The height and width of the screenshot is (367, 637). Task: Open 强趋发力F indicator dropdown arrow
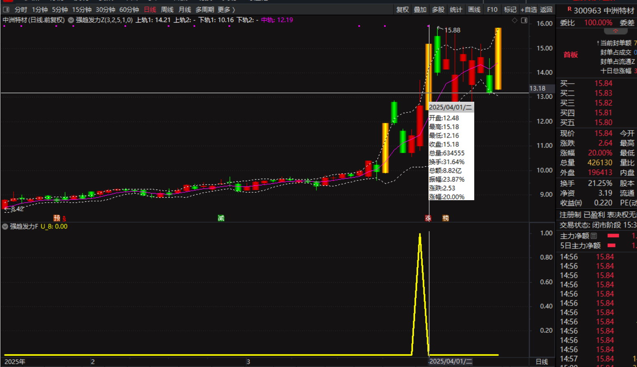[5, 227]
